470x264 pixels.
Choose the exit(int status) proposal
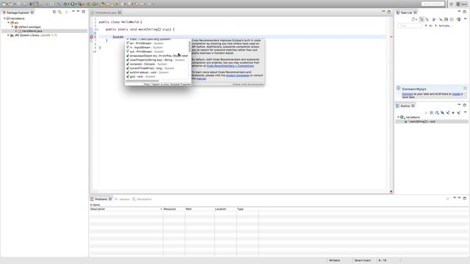tap(158, 73)
